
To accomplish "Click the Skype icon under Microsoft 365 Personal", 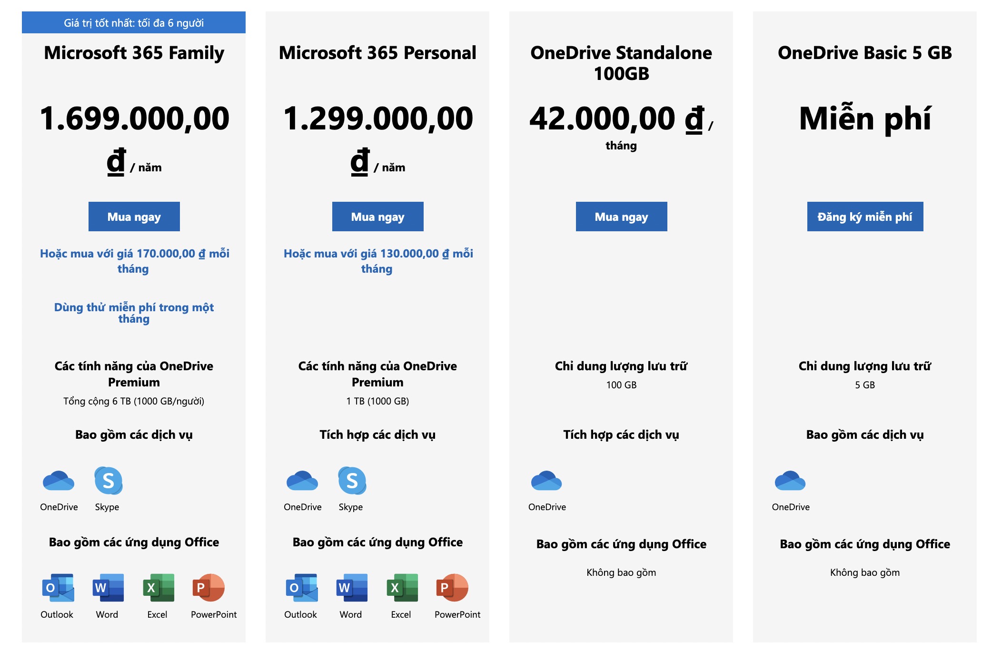I will (352, 481).
